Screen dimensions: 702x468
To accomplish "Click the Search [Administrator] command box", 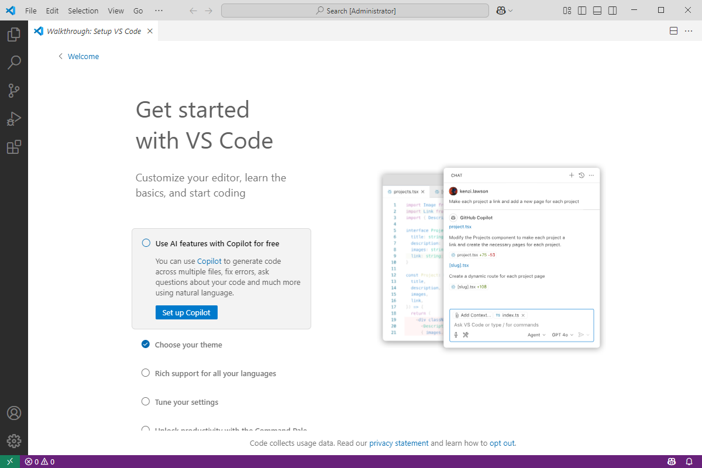I will coord(355,11).
